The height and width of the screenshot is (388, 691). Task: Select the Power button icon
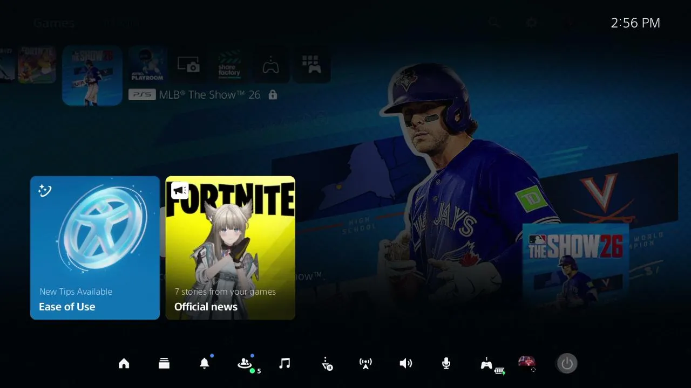567,364
